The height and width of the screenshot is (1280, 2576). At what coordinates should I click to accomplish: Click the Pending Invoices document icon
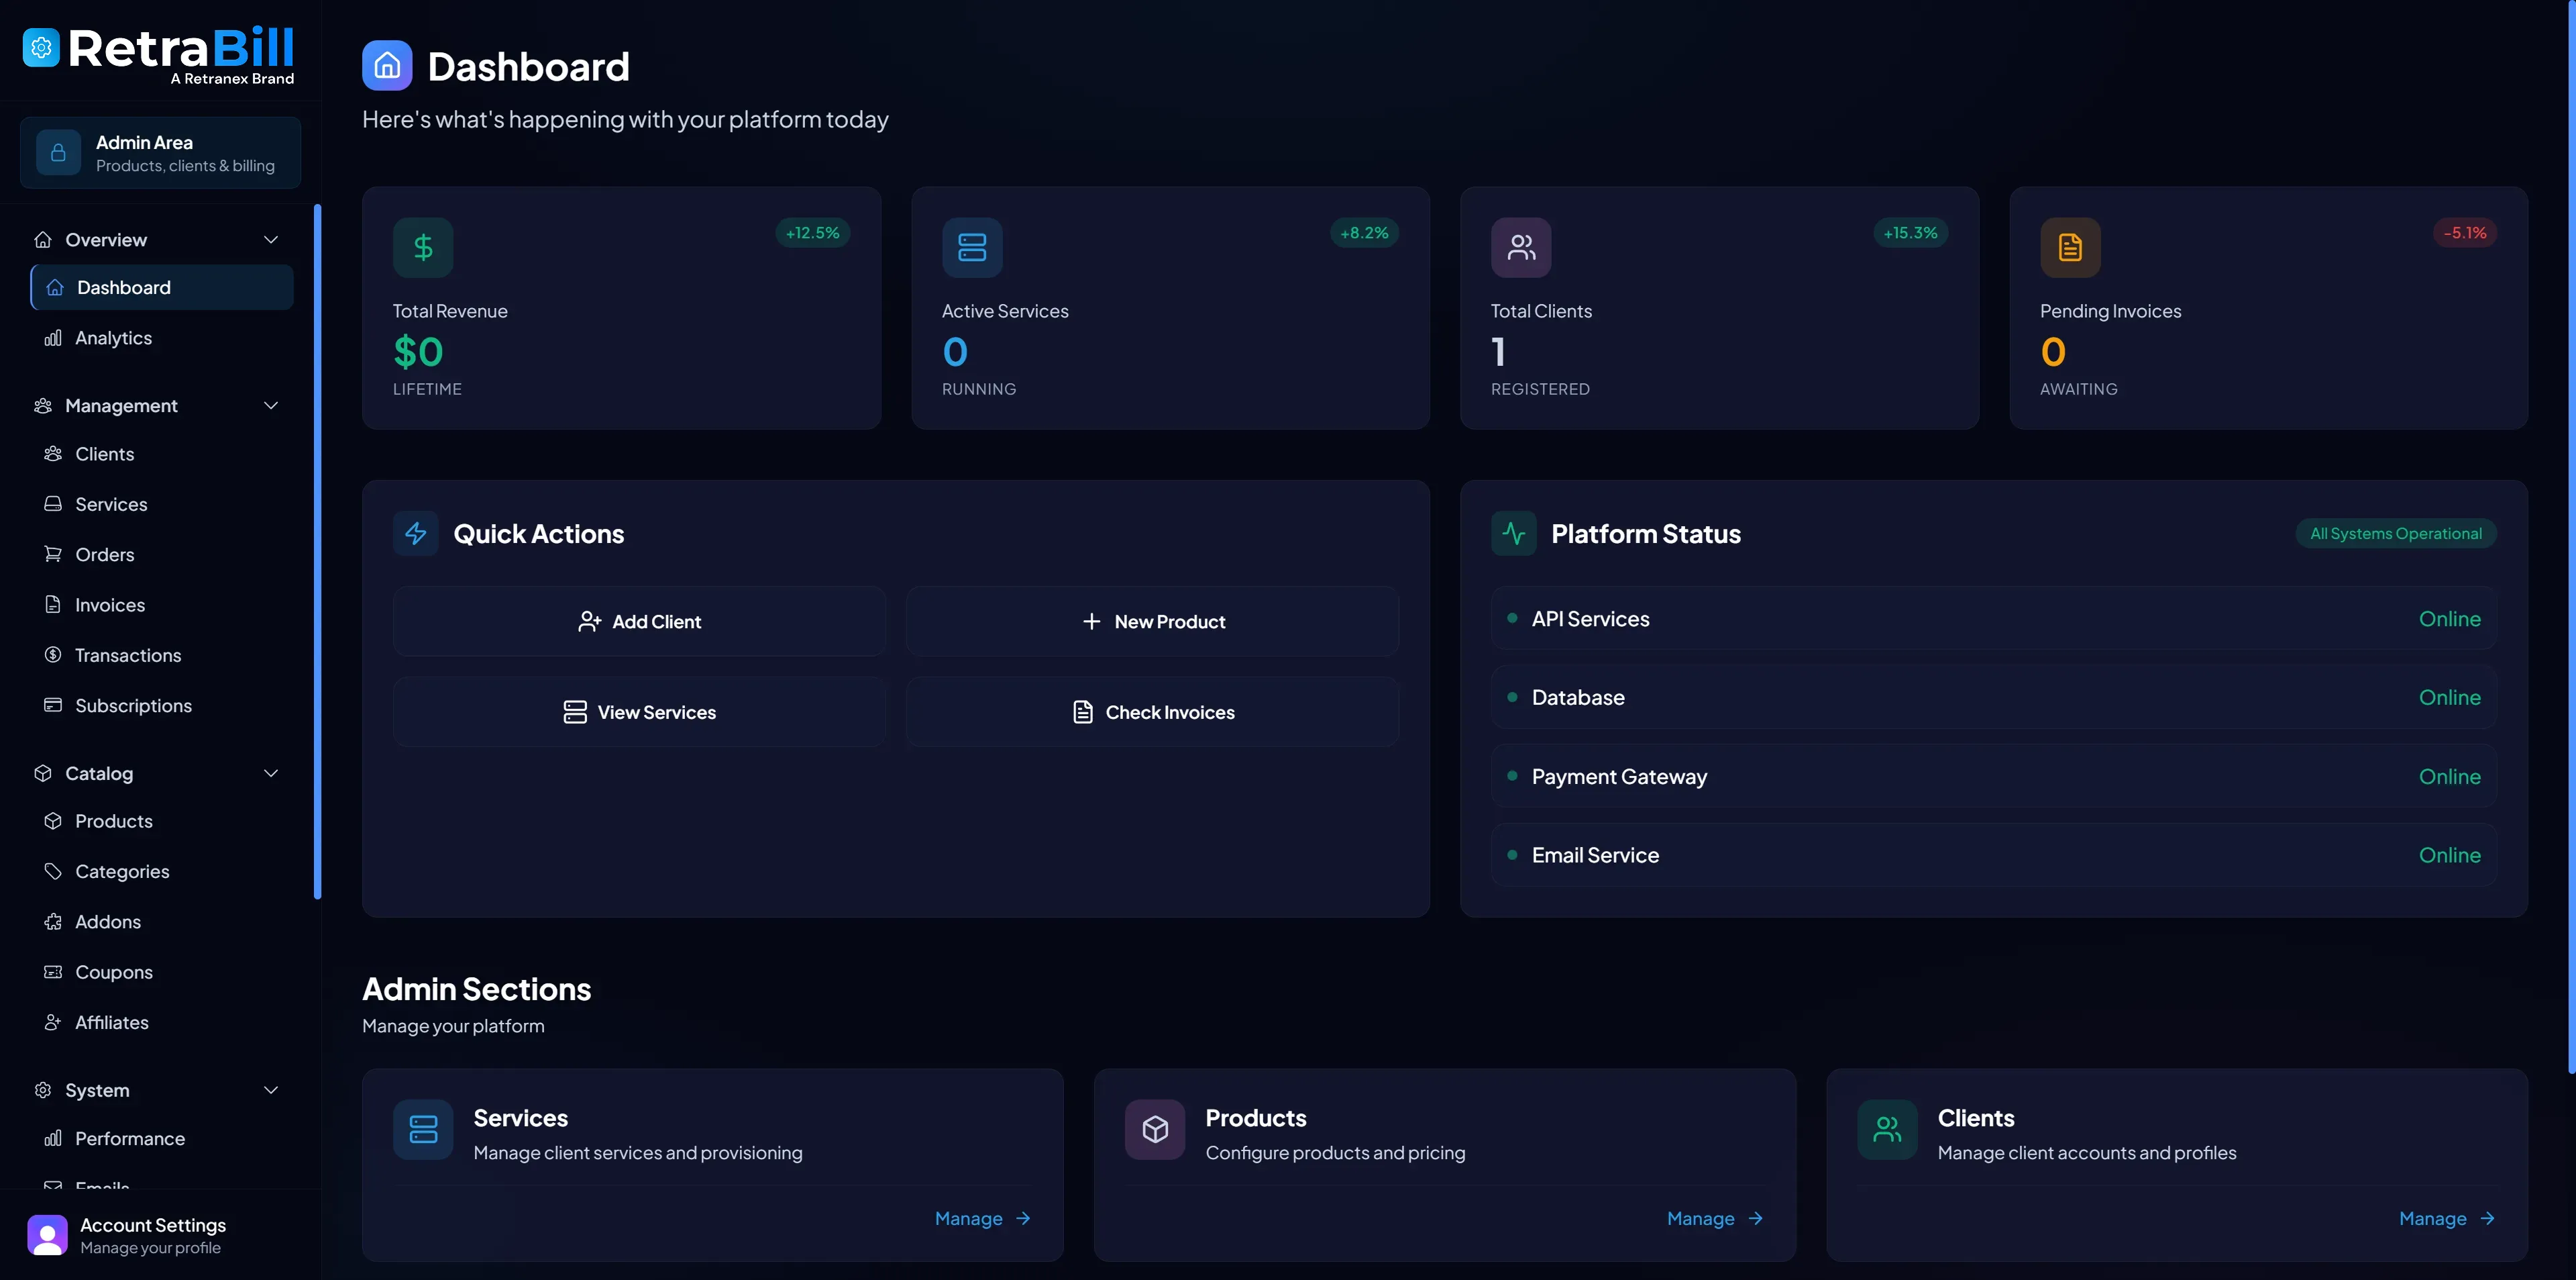[2070, 247]
